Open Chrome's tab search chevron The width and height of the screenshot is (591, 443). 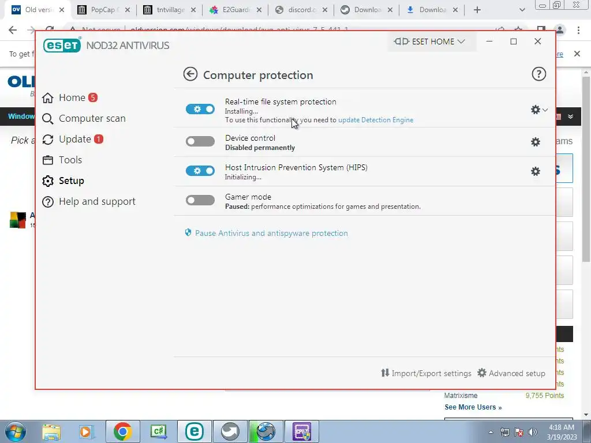click(x=522, y=10)
